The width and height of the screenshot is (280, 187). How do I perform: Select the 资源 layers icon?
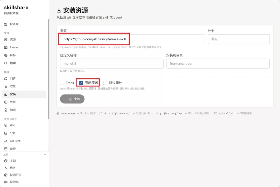[x=6, y=39]
